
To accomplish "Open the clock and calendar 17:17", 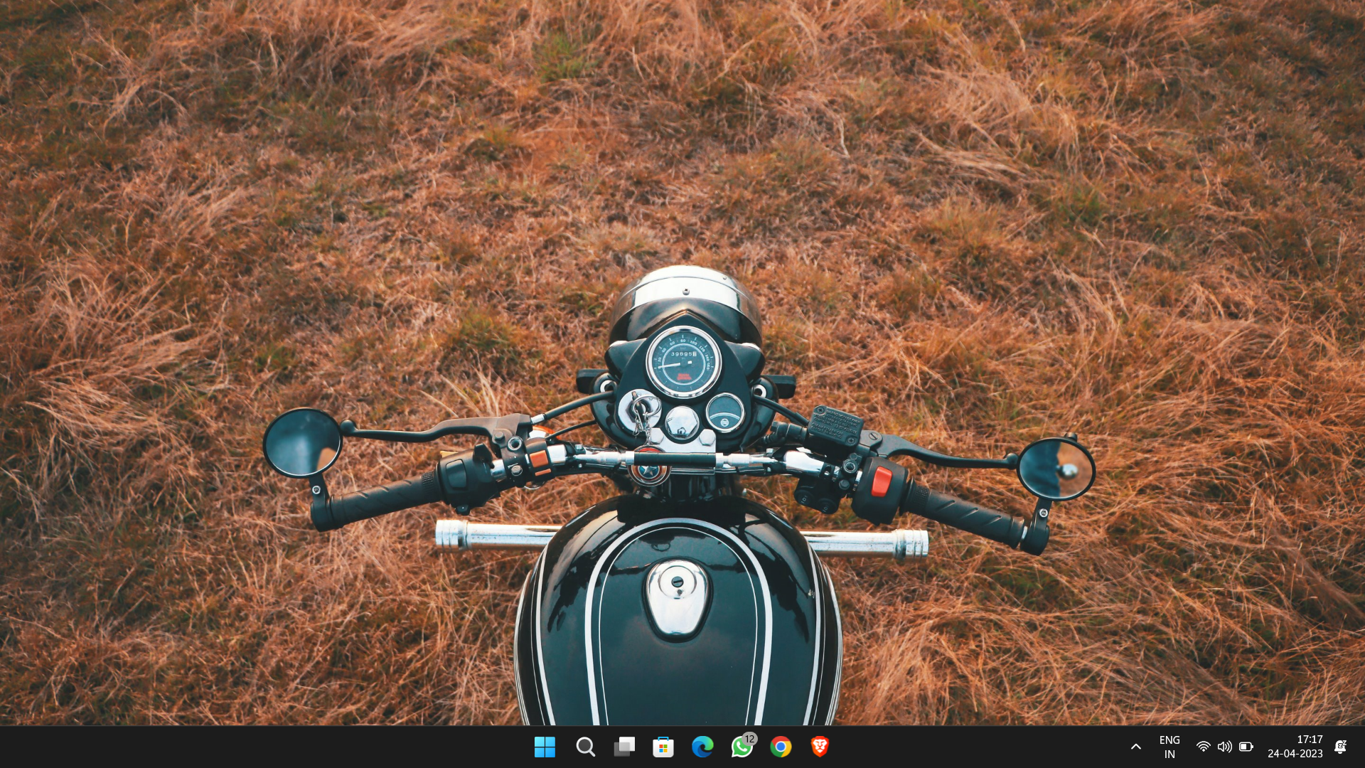I will pos(1295,747).
